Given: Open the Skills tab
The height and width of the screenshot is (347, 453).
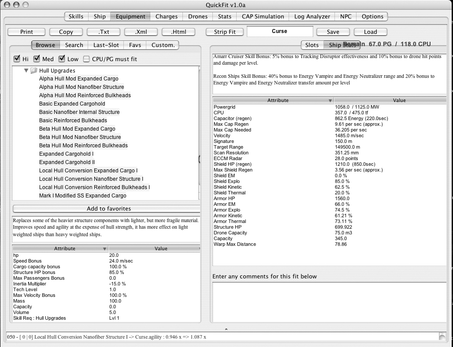Looking at the screenshot, I should pos(76,16).
